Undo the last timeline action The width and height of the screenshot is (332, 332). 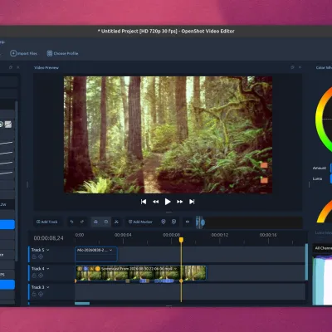[71, 222]
